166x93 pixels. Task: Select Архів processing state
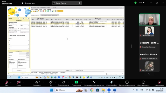click(x=20, y=64)
